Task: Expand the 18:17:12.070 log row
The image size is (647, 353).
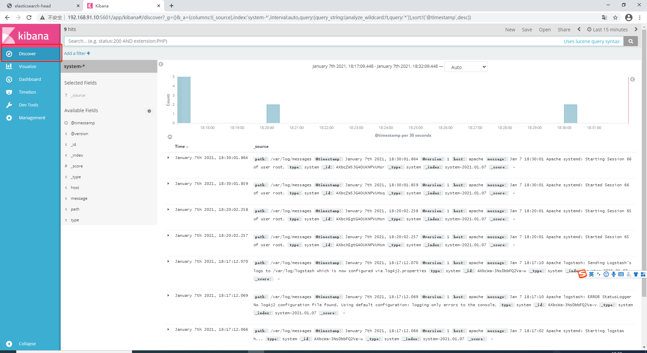Action: (168, 261)
